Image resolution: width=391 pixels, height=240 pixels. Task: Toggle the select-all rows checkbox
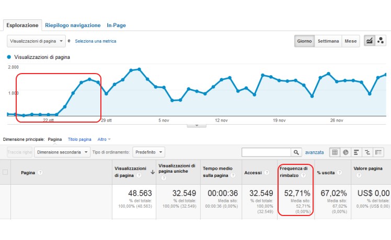coord(6,172)
